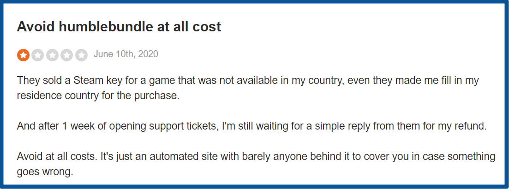Screen dimensions: 509x189
Task: Click the first orange filled star
Action: [23, 55]
